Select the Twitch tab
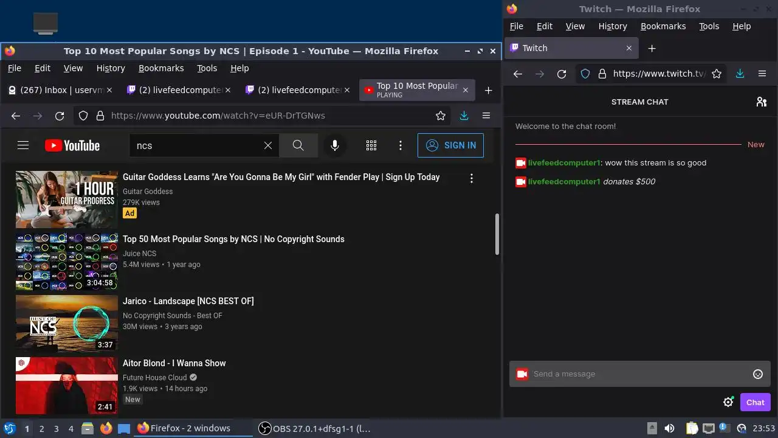This screenshot has height=438, width=778. (571, 48)
